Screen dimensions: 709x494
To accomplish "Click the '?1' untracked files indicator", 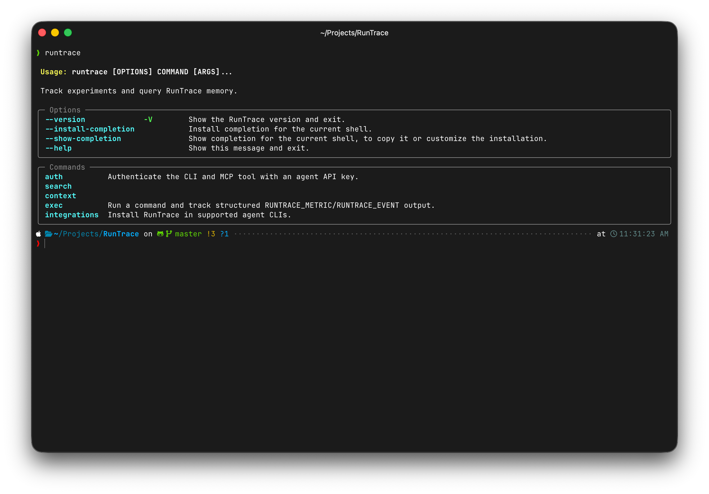I will click(x=224, y=234).
